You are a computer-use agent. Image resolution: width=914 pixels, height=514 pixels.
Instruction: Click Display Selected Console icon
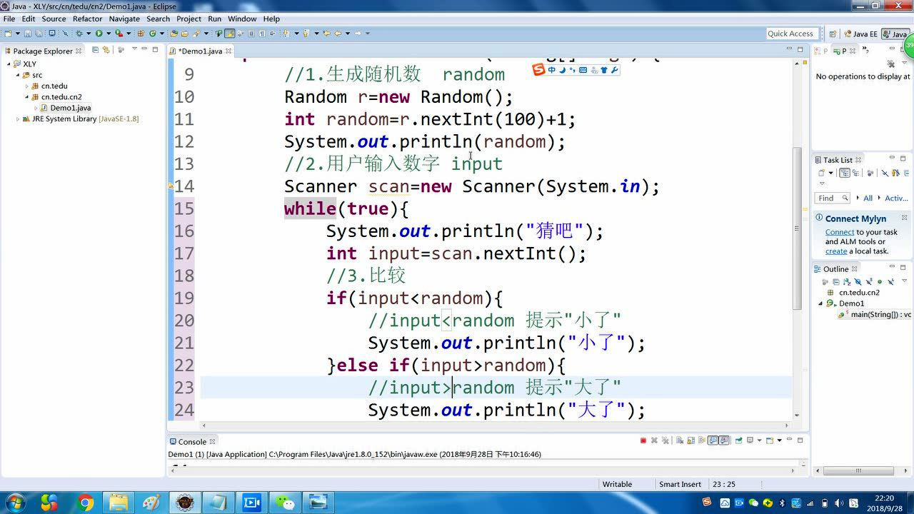[x=750, y=440]
